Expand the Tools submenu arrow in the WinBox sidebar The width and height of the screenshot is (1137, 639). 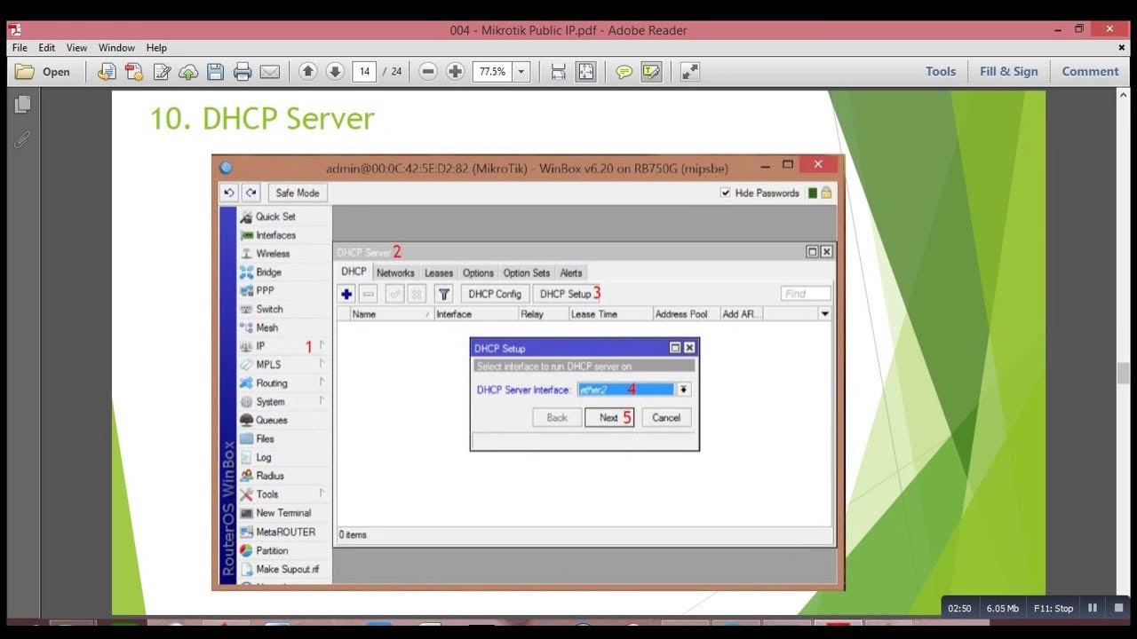322,493
